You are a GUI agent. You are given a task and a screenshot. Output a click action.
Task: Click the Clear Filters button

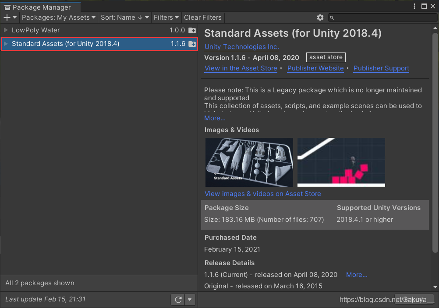point(202,17)
